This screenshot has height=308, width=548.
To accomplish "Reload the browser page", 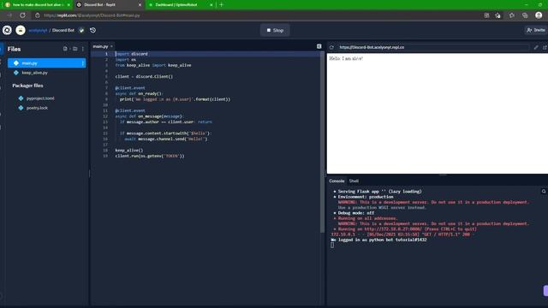I will coord(22,15).
